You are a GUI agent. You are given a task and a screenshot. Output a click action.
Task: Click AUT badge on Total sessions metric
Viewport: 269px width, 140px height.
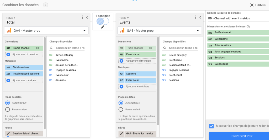pos(8,67)
